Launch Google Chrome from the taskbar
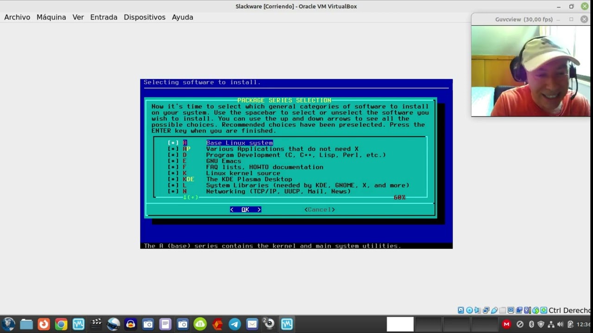The width and height of the screenshot is (593, 333). click(x=61, y=324)
